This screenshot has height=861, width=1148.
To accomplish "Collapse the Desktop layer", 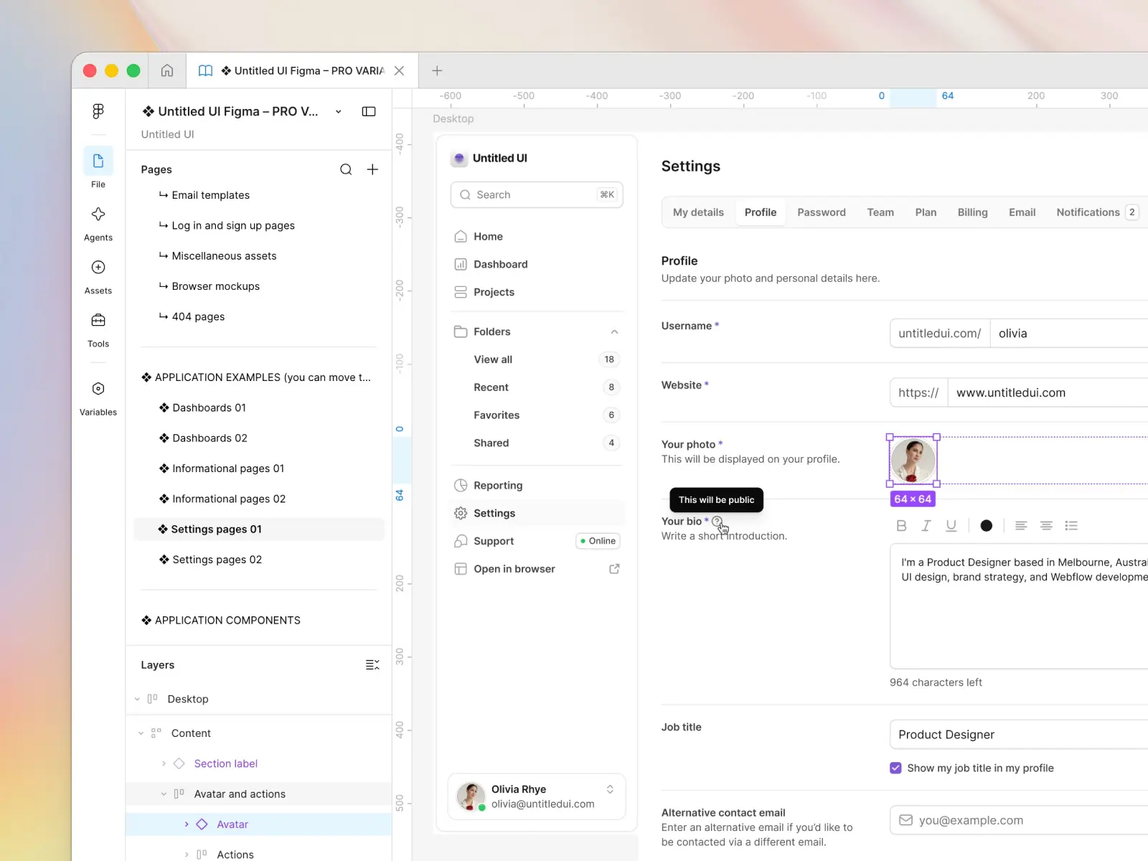I will tap(137, 699).
